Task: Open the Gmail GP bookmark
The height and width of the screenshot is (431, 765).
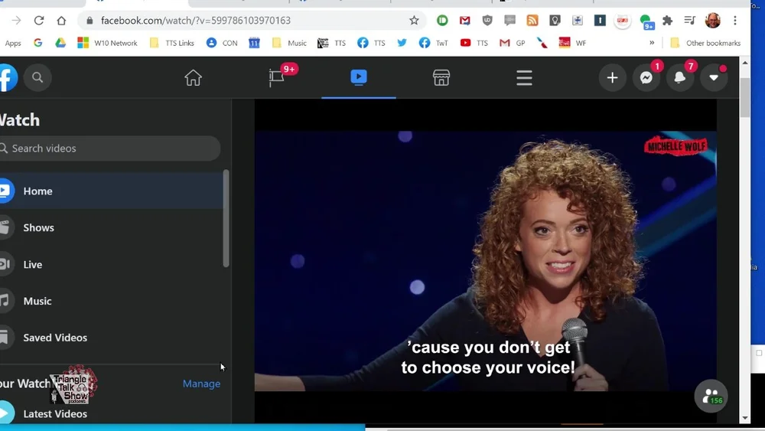Action: (513, 43)
